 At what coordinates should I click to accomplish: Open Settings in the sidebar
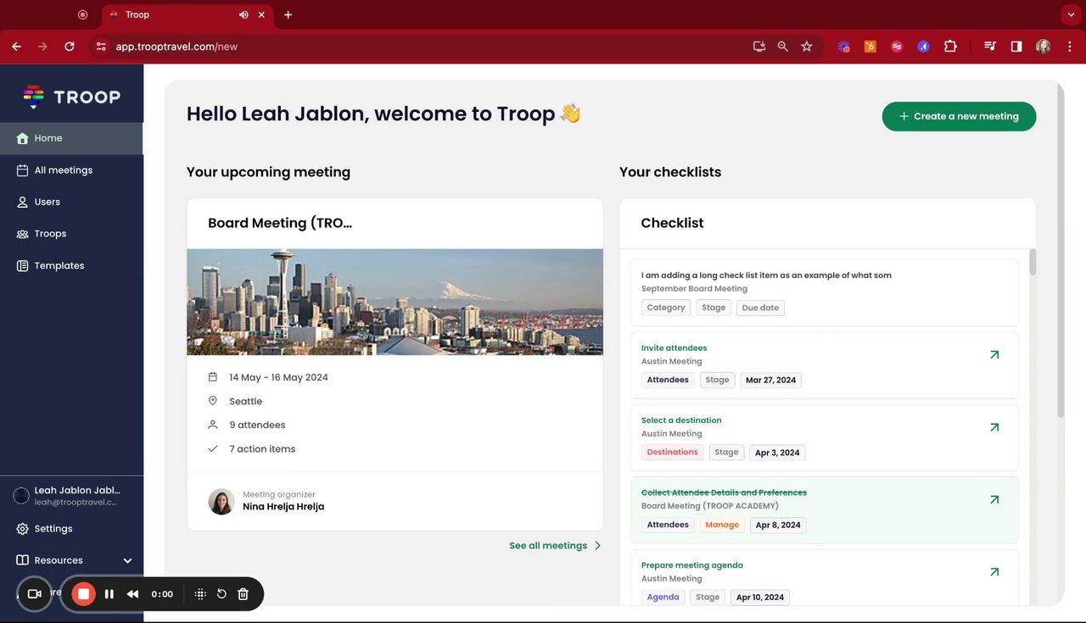71,529
